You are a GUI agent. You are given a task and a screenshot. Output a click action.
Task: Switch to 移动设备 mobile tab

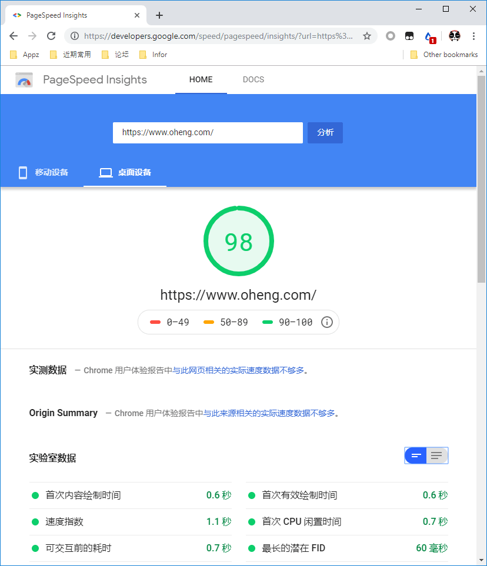tap(43, 173)
